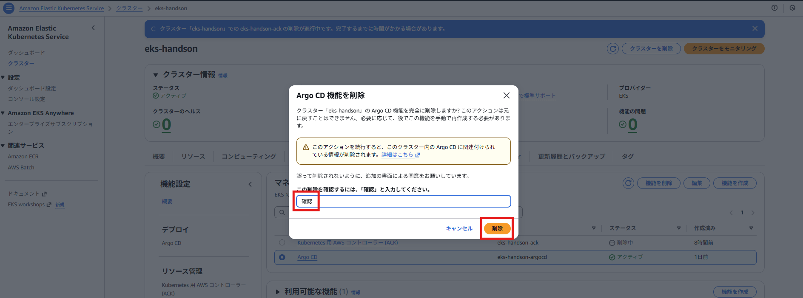Click sort arrow left of ステータス column
Viewport: 803px width, 298px height.
(x=594, y=228)
